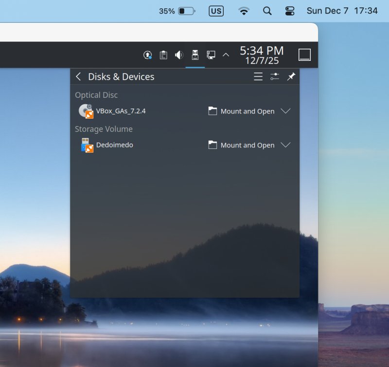Image resolution: width=389 pixels, height=367 pixels.
Task: Open the Disks & Devices hamburger menu
Action: click(258, 76)
